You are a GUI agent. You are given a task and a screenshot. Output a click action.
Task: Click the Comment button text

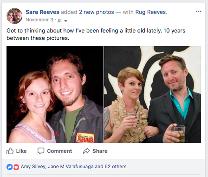[59, 151]
